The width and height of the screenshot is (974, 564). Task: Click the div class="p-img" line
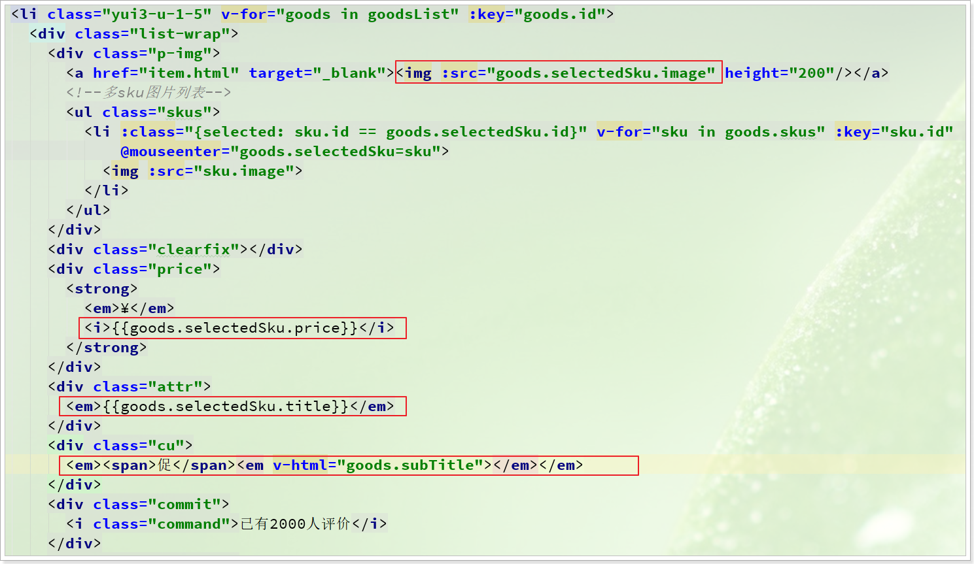pos(134,54)
